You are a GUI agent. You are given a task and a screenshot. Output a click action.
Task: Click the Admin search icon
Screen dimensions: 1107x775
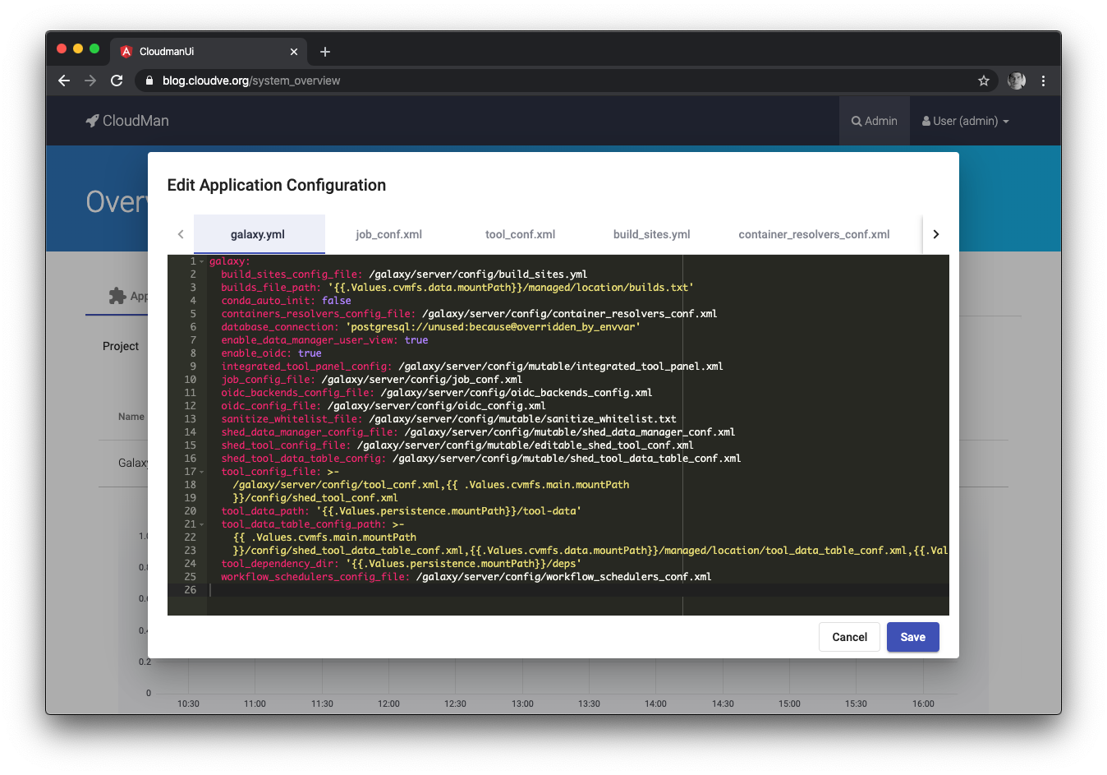[857, 121]
